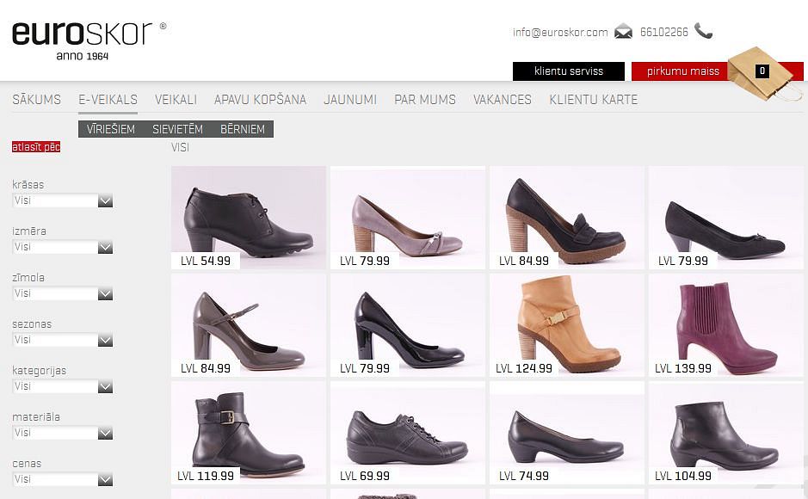Click the klientu serviss button
This screenshot has height=499, width=808.
(x=568, y=71)
